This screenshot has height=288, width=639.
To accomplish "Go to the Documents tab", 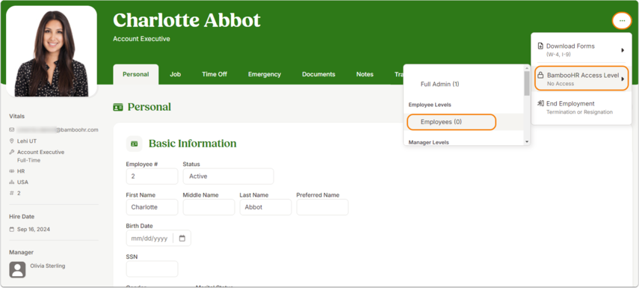I will point(318,74).
